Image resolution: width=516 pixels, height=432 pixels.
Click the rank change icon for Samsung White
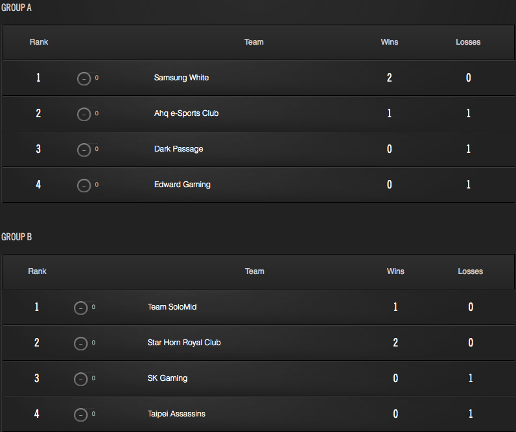(84, 79)
